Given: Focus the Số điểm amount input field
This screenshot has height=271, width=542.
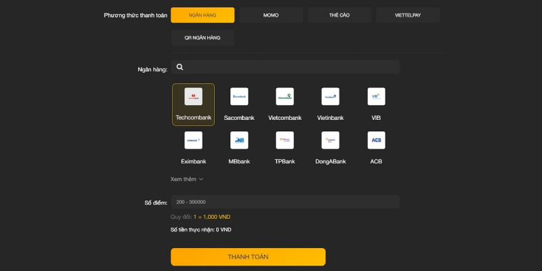Looking at the screenshot, I should tap(285, 202).
